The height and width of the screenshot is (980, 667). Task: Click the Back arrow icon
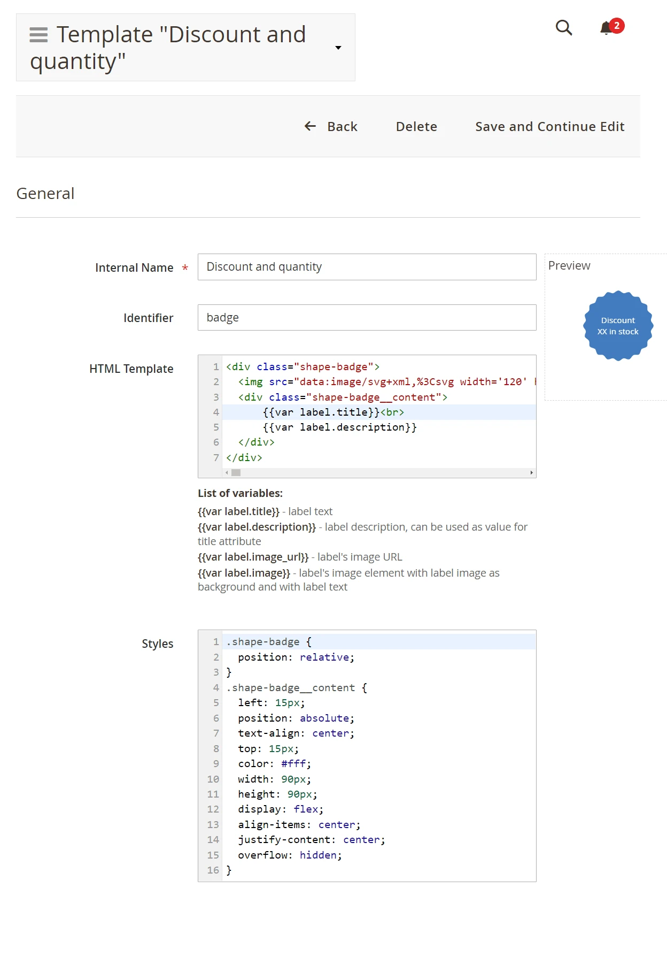pyautogui.click(x=310, y=126)
